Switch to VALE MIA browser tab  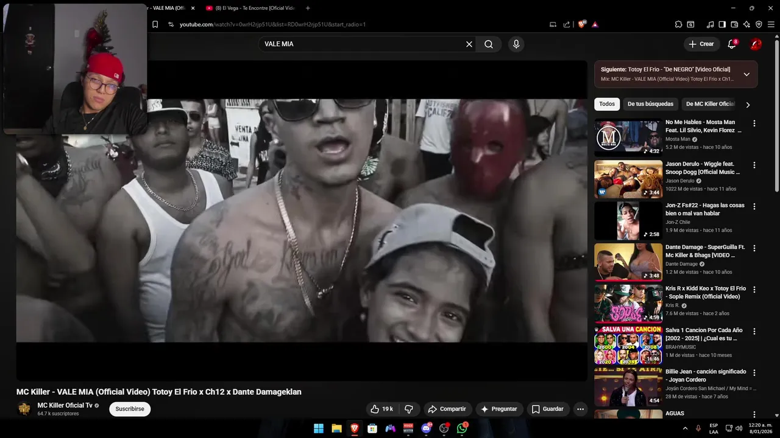pos(167,8)
